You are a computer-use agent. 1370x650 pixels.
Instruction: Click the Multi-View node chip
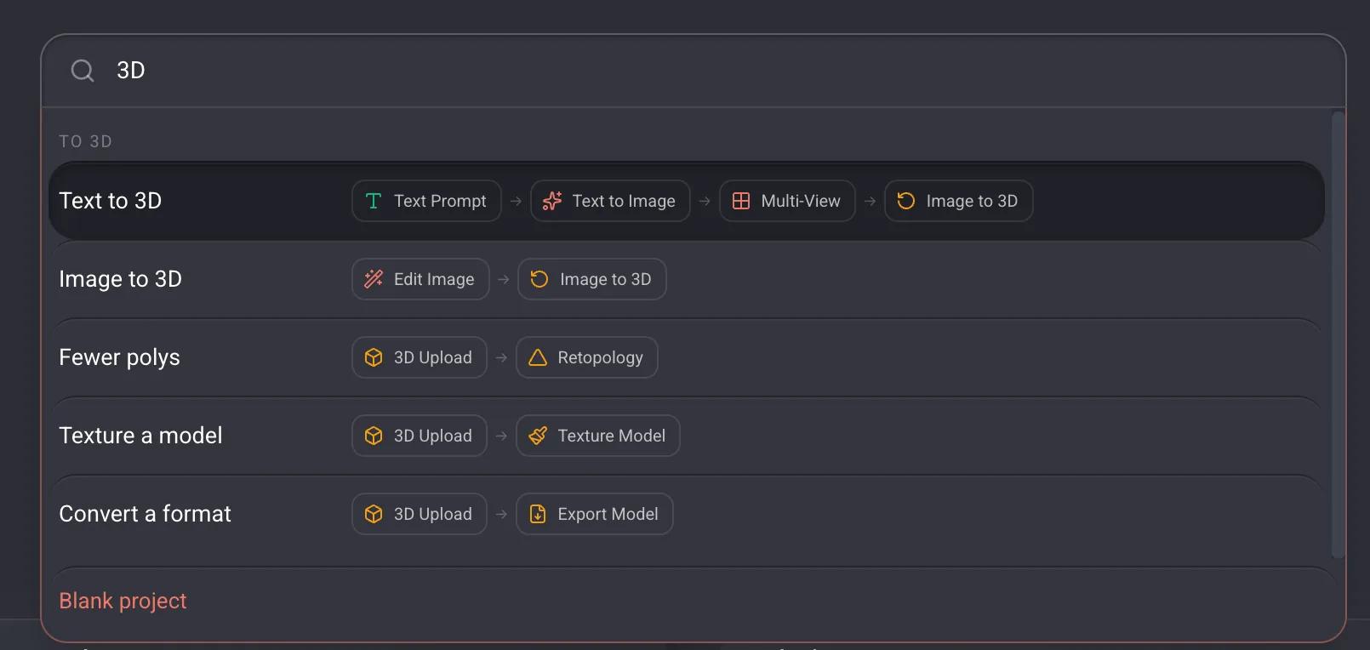tap(787, 201)
